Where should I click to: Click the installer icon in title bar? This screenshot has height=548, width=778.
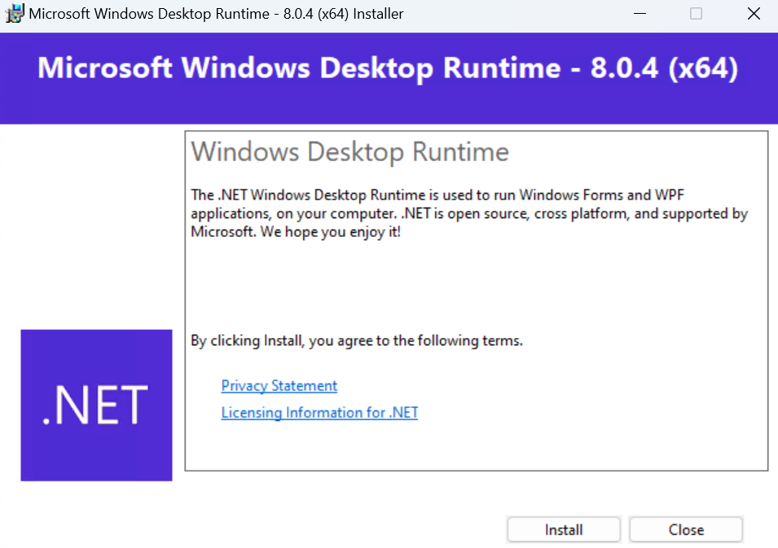tap(15, 13)
